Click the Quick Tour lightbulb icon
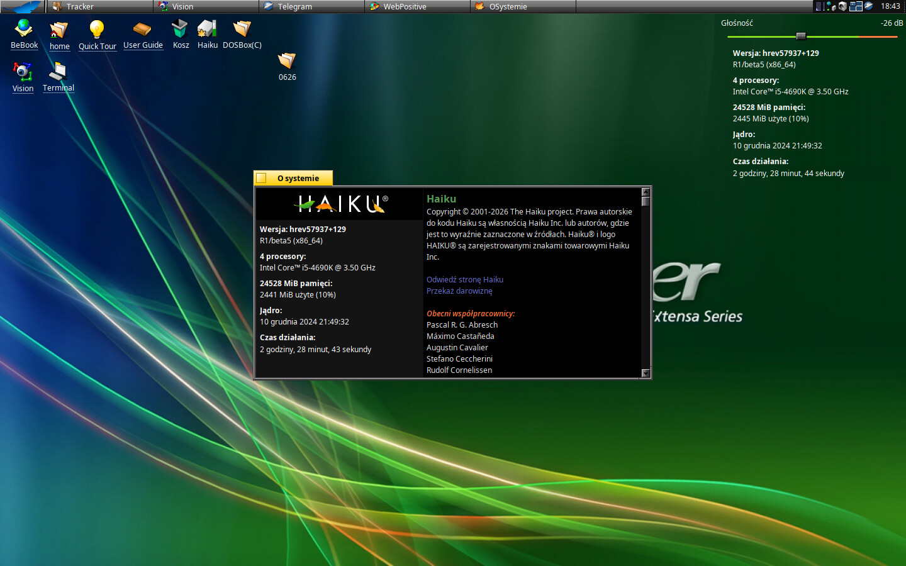The height and width of the screenshot is (566, 906). [97, 30]
